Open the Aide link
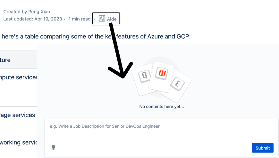This screenshot has height=158, width=279. tap(112, 19)
